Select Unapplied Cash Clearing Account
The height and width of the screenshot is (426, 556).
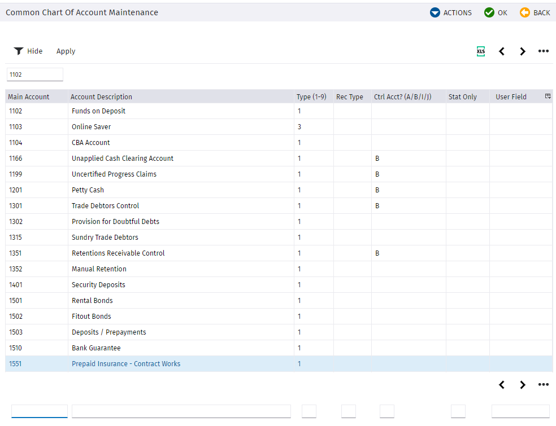(x=279, y=159)
